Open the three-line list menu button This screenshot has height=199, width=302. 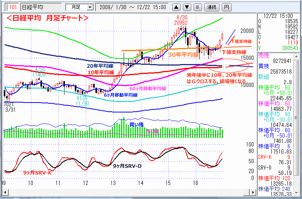(x=197, y=7)
